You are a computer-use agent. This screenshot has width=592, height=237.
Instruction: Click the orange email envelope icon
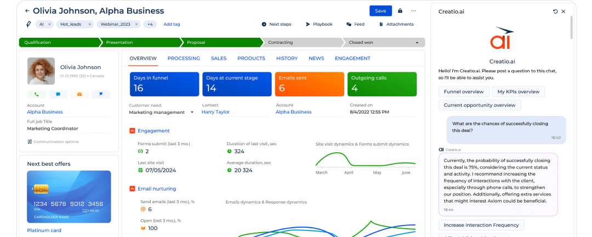[x=79, y=94]
